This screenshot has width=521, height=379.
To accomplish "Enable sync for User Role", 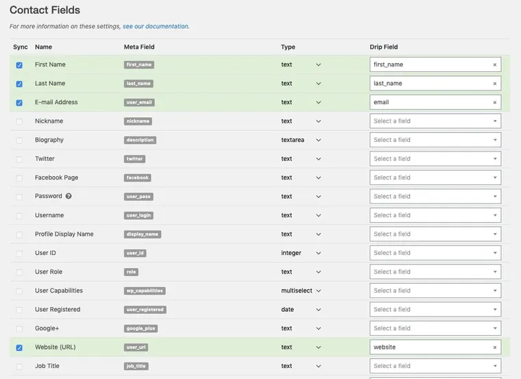I will point(19,272).
